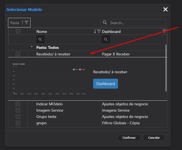
Task: Click the magnifier icon in Search box
Action: click(105, 22)
